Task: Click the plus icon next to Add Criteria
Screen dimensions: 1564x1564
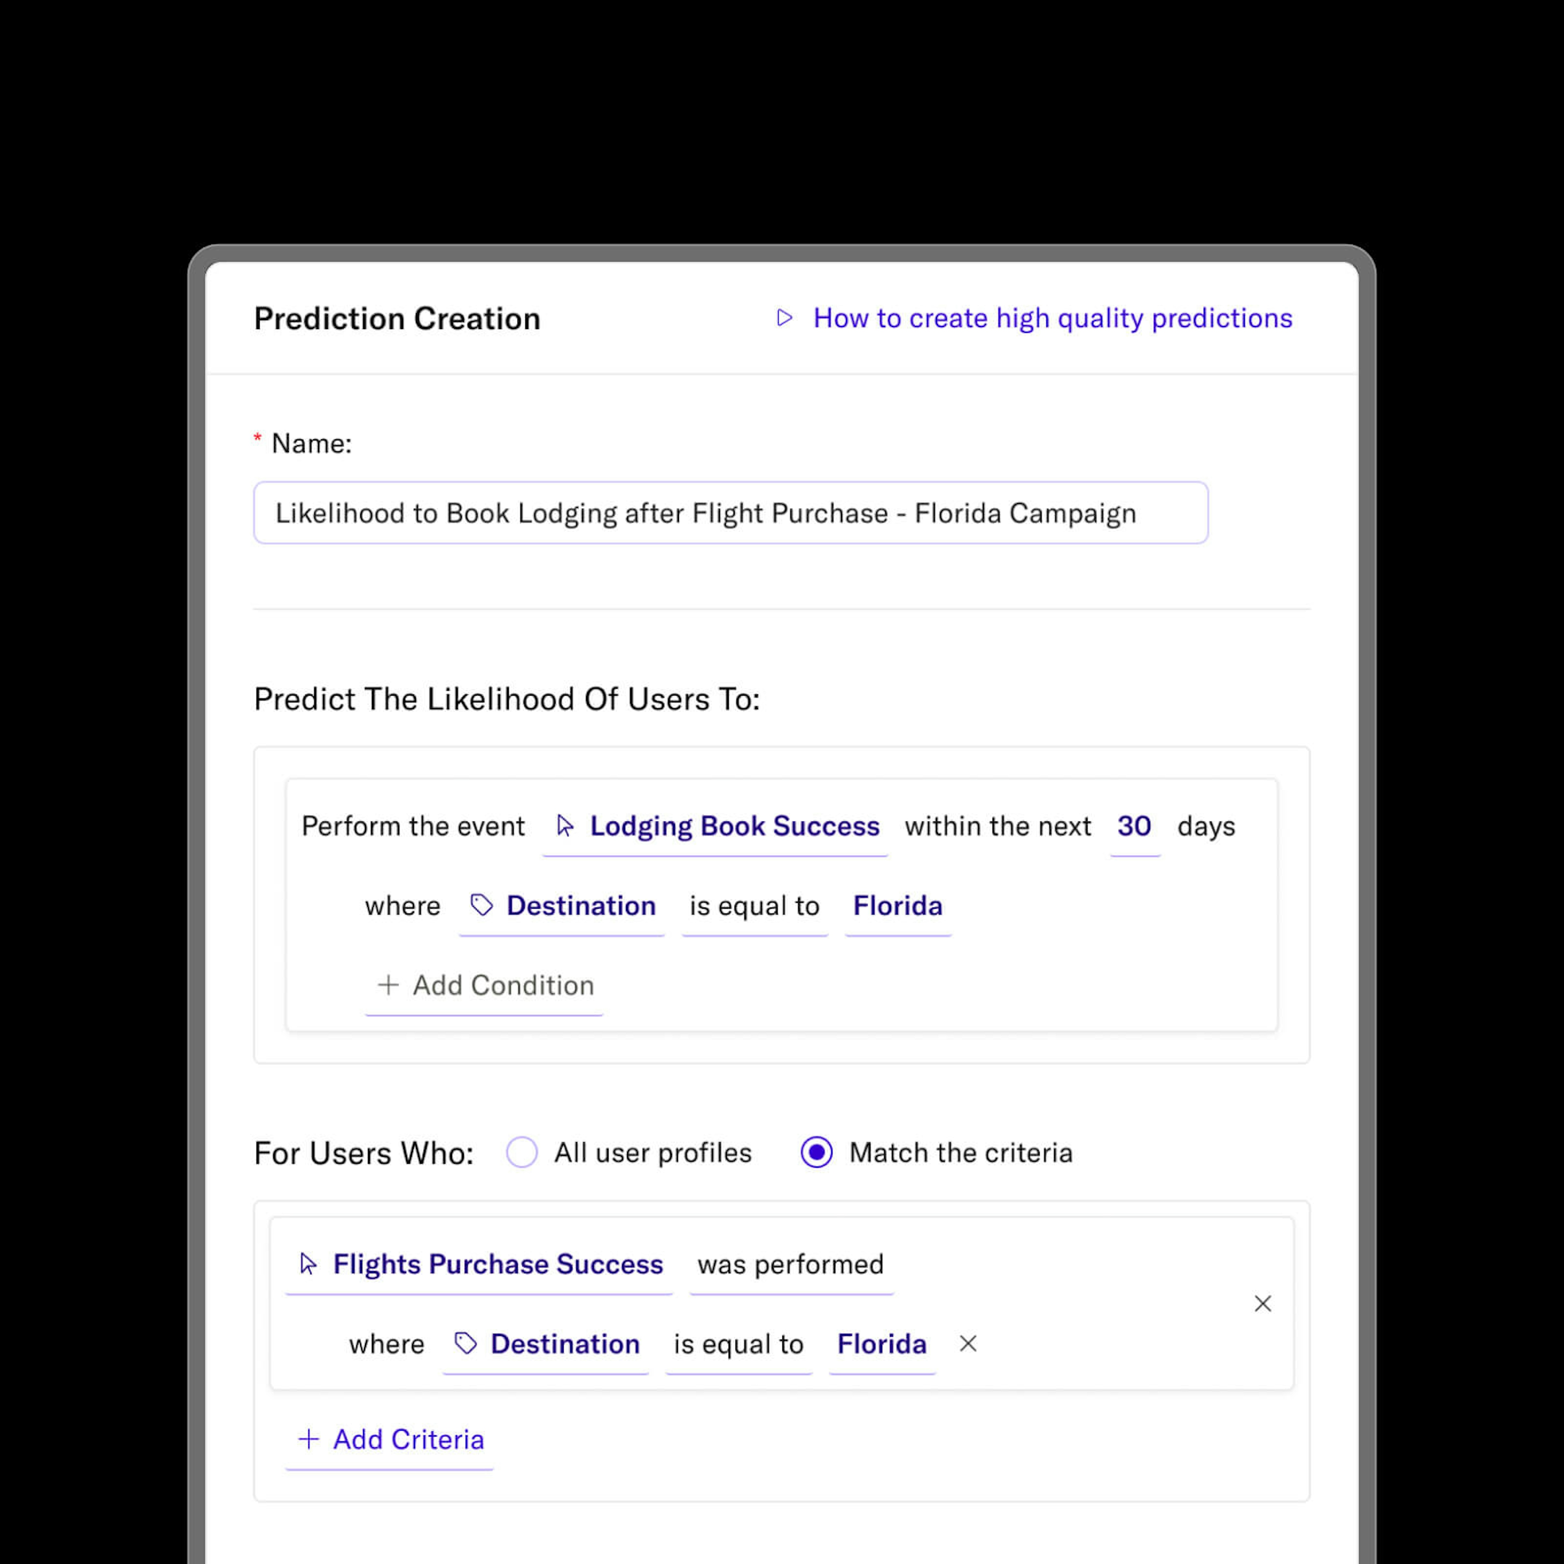Action: click(x=308, y=1440)
